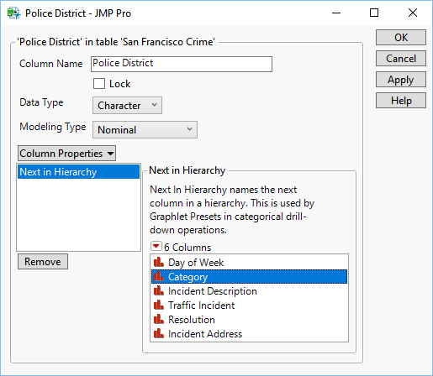Open the Column Properties menu button

click(66, 154)
